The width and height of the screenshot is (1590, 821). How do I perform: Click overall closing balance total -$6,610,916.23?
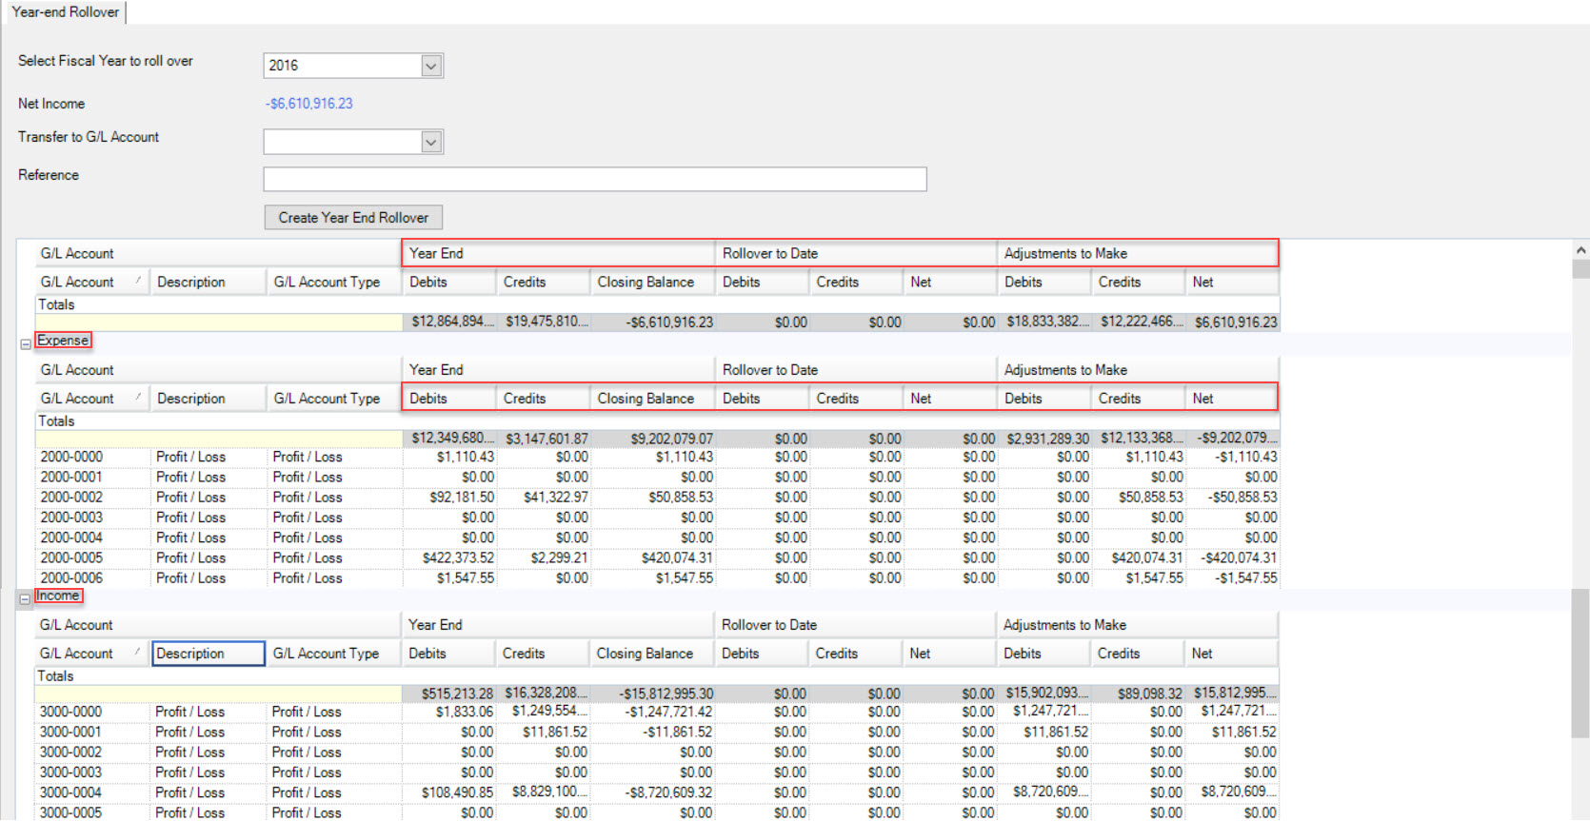[653, 323]
